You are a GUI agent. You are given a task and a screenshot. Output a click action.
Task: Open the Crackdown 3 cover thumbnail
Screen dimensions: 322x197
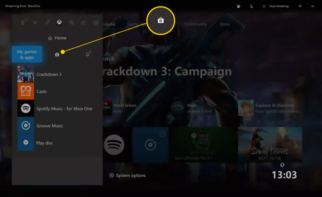(26, 74)
